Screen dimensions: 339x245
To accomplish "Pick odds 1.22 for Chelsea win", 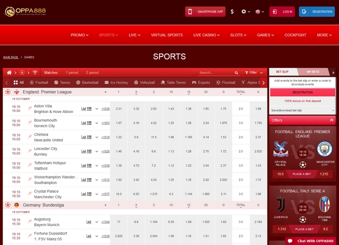I will click(x=118, y=137).
